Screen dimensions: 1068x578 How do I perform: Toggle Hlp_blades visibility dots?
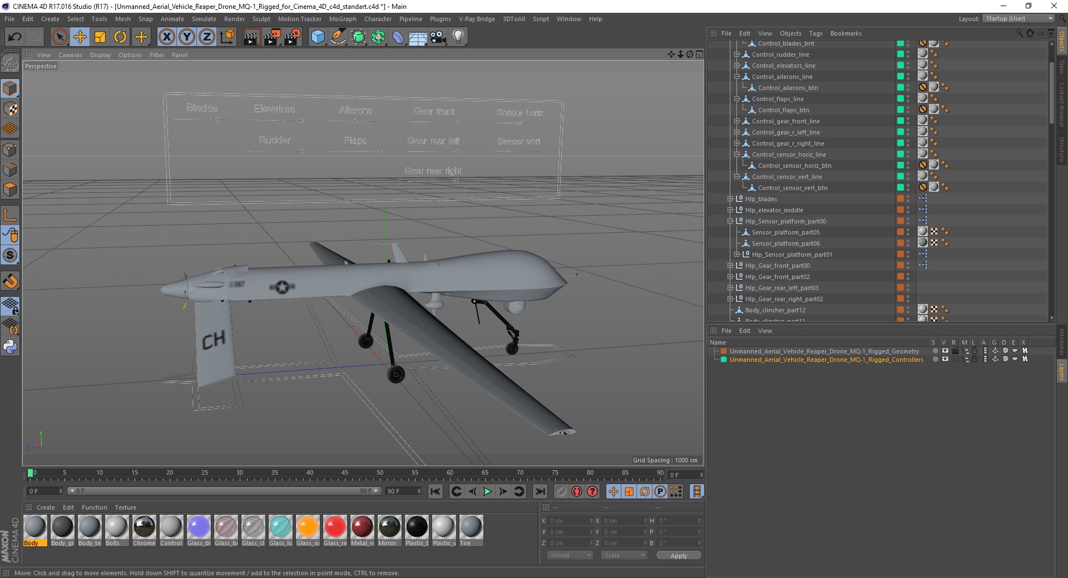pos(908,199)
